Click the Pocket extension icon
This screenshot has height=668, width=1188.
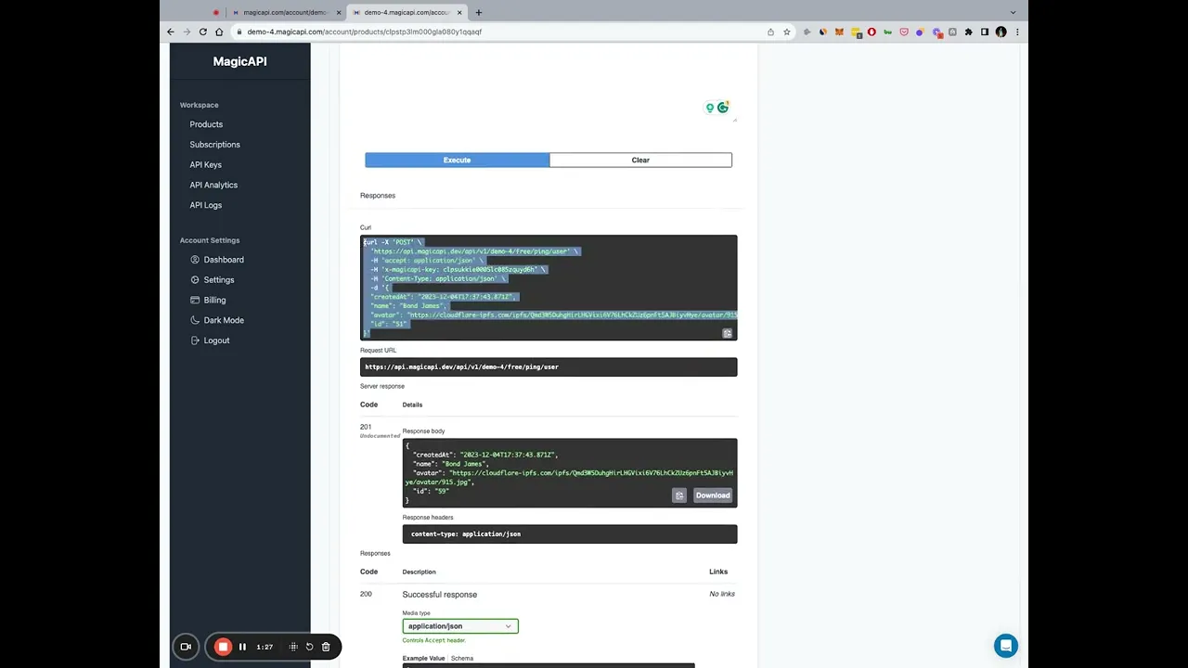[904, 32]
